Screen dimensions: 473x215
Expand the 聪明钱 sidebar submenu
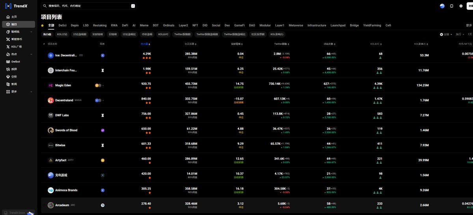(31, 32)
